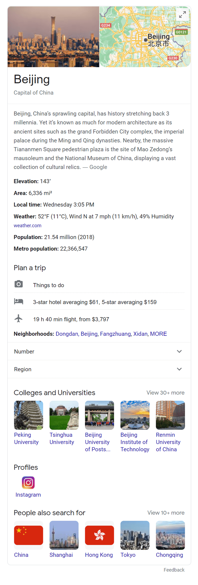Click the Feedback link
Viewport: 198px width, 585px height.
pyautogui.click(x=174, y=570)
